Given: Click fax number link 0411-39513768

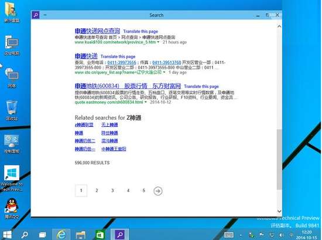Looking at the screenshot, I should coord(167,62).
